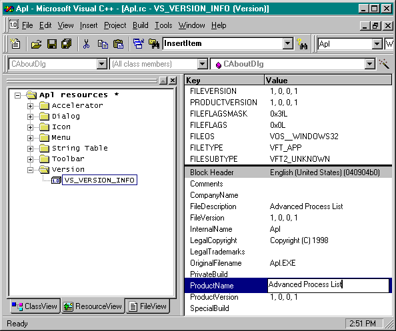
Task: Open the File menu
Action: 27,25
